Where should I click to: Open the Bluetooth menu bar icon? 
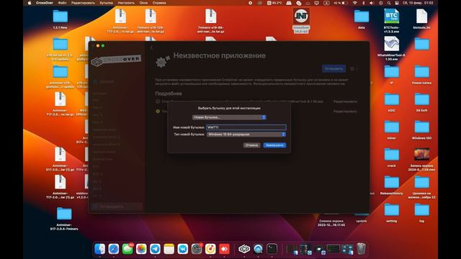coord(363,3)
